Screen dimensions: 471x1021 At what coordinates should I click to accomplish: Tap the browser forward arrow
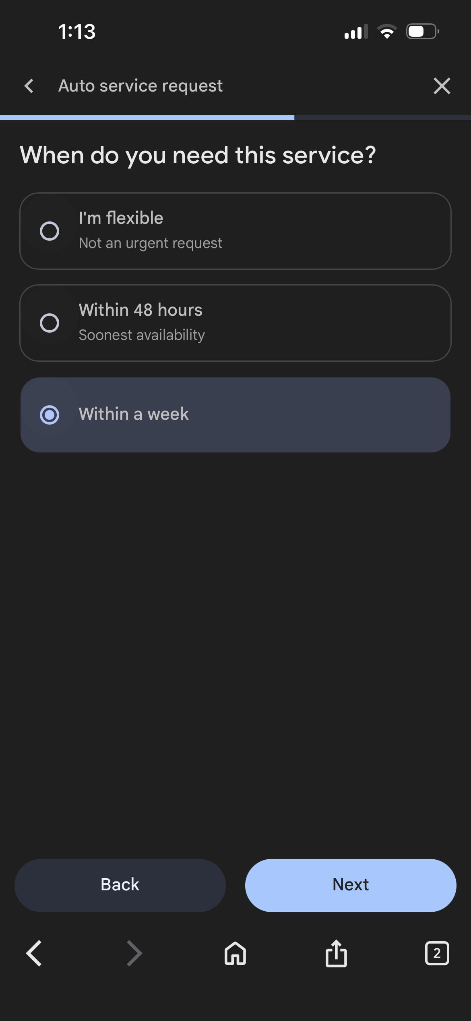tap(134, 954)
